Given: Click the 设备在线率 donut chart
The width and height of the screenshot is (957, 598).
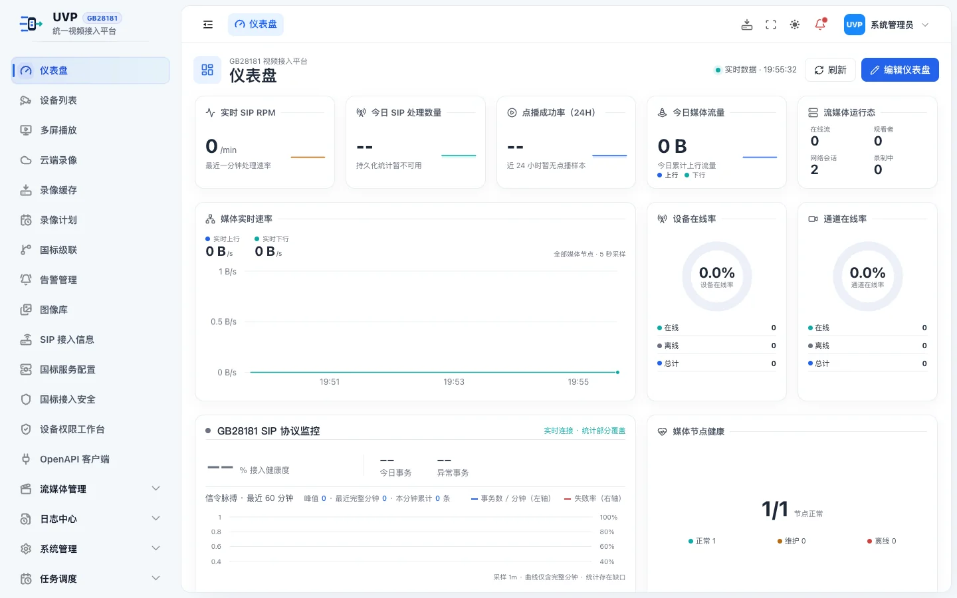Looking at the screenshot, I should 717,276.
